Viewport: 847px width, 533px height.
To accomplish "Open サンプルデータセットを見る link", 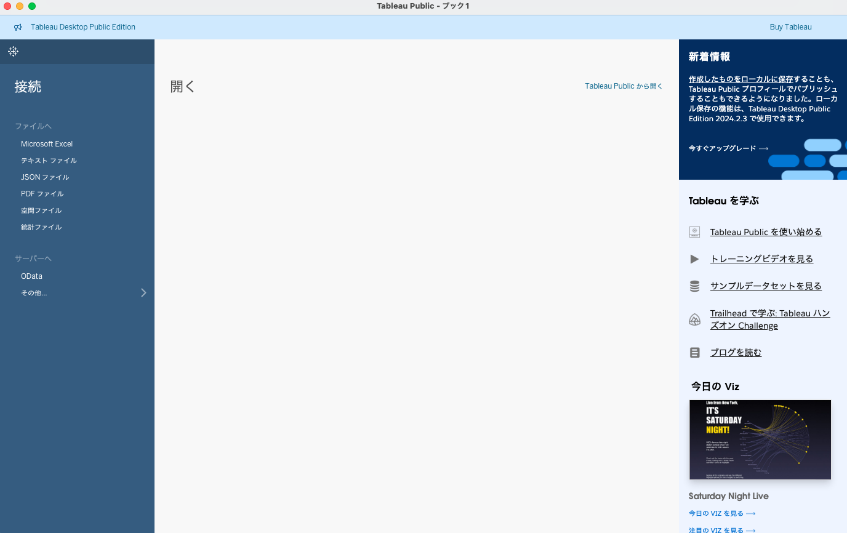I will pyautogui.click(x=766, y=286).
